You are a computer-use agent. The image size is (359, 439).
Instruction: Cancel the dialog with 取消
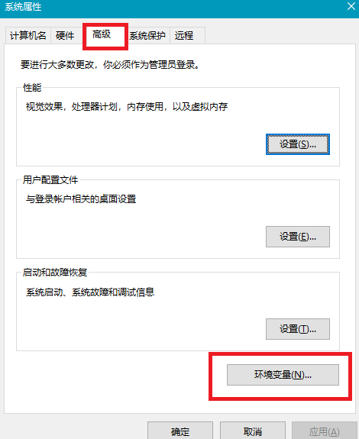click(253, 431)
